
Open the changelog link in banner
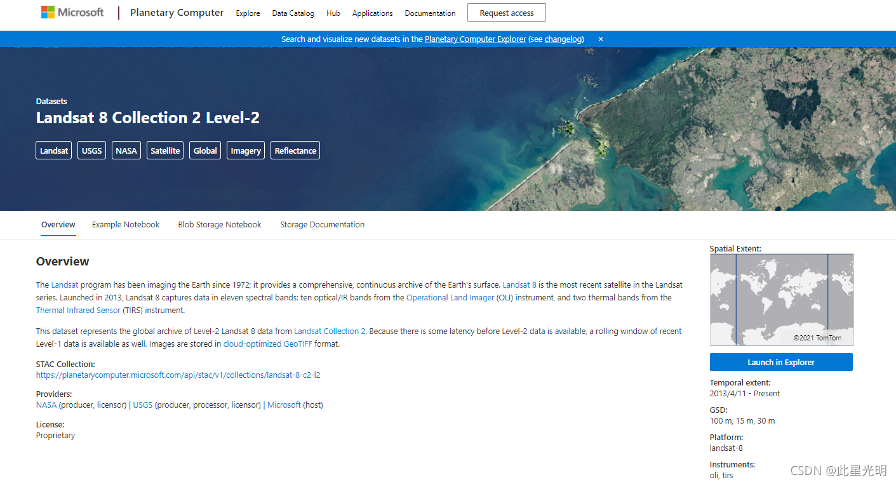pyautogui.click(x=564, y=39)
